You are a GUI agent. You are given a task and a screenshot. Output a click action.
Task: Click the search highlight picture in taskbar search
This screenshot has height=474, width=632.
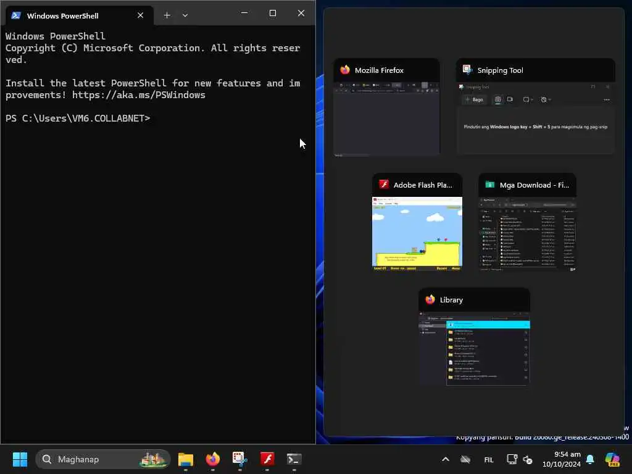pyautogui.click(x=152, y=459)
